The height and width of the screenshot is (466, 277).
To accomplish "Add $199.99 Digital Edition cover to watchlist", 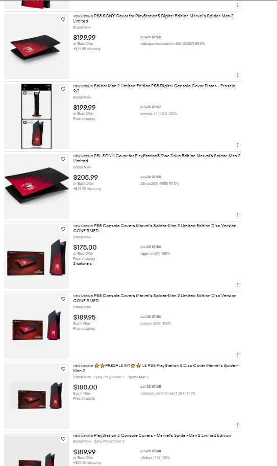I will 63,19.
